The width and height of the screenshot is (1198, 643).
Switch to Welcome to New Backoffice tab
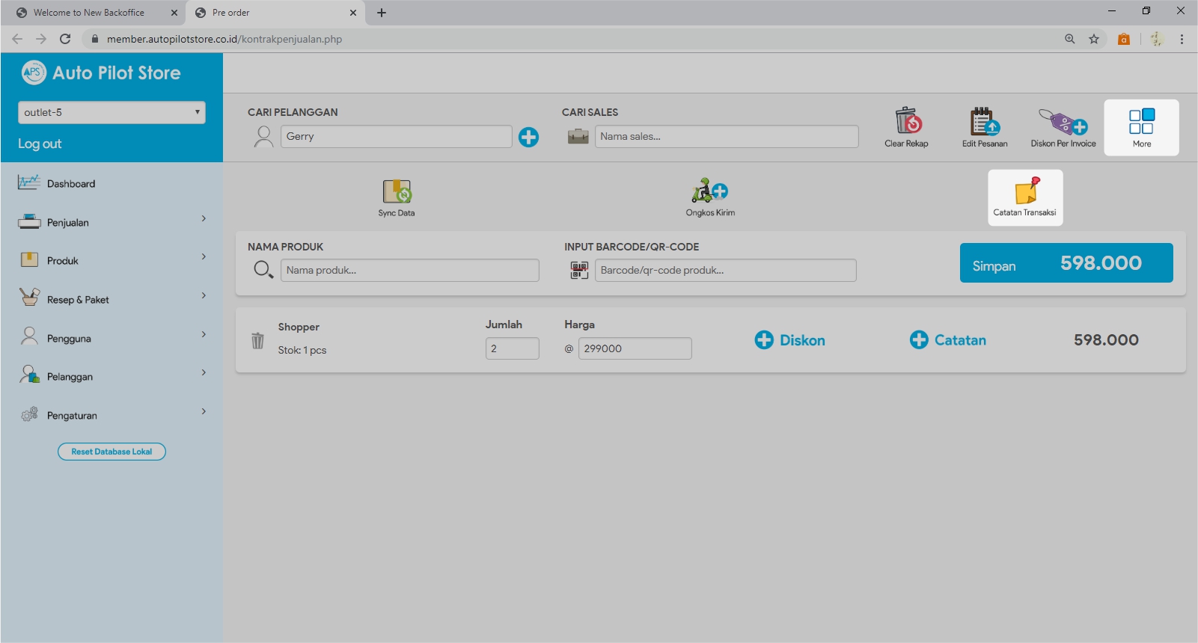coord(89,13)
